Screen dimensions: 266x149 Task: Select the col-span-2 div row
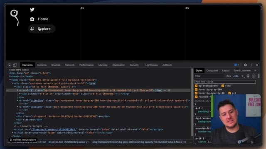(63, 116)
